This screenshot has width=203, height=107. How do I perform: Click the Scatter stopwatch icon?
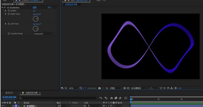tap(8, 11)
